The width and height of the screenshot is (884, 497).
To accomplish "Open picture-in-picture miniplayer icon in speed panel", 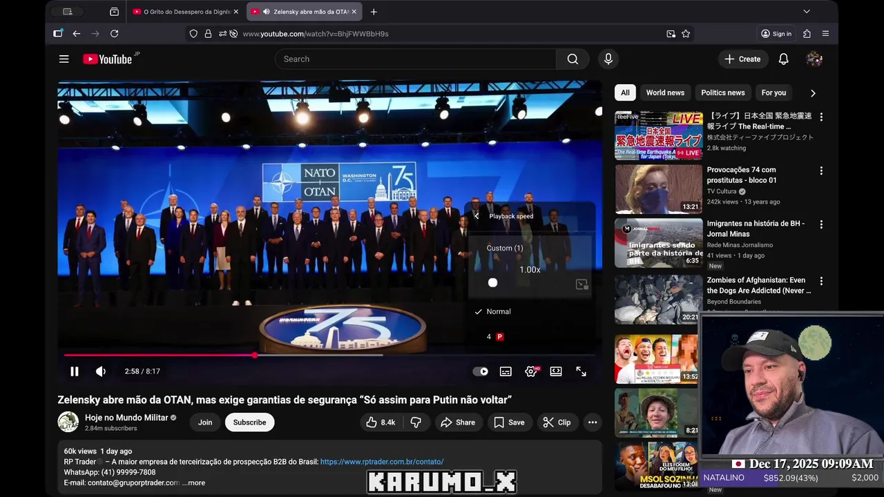I will pos(582,284).
